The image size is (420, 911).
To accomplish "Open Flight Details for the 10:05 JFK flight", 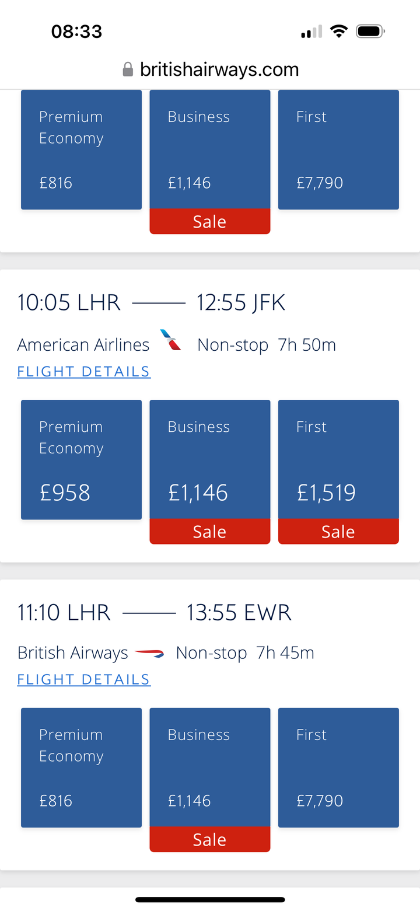I will coord(84,372).
